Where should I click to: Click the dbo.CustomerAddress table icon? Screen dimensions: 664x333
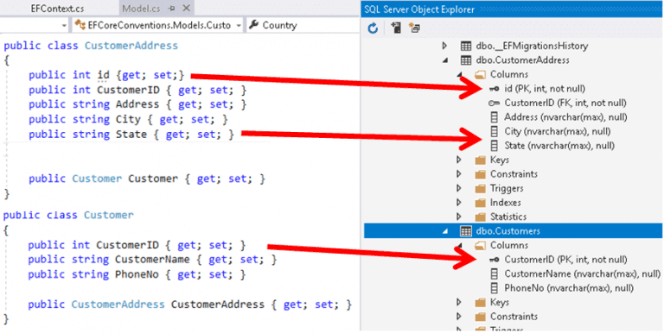[465, 60]
